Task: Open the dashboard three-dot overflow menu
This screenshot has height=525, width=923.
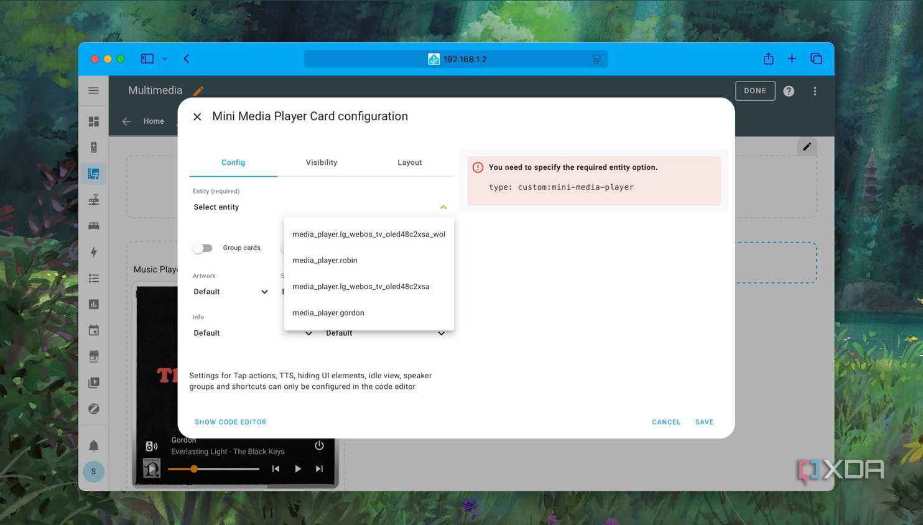Action: click(815, 91)
